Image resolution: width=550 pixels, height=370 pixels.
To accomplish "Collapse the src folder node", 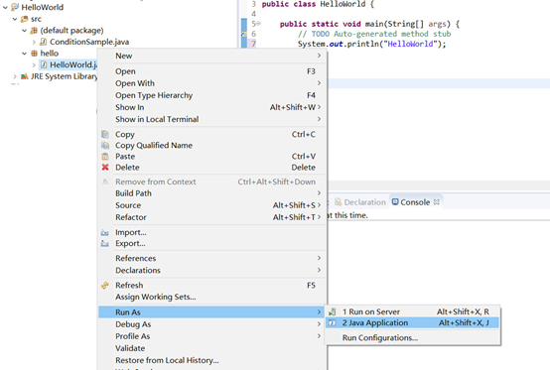I will pos(15,19).
